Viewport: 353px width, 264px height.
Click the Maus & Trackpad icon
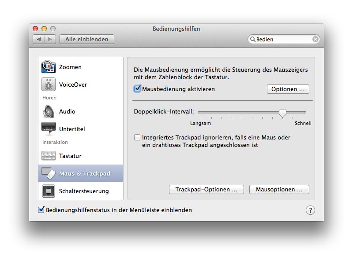pyautogui.click(x=49, y=173)
